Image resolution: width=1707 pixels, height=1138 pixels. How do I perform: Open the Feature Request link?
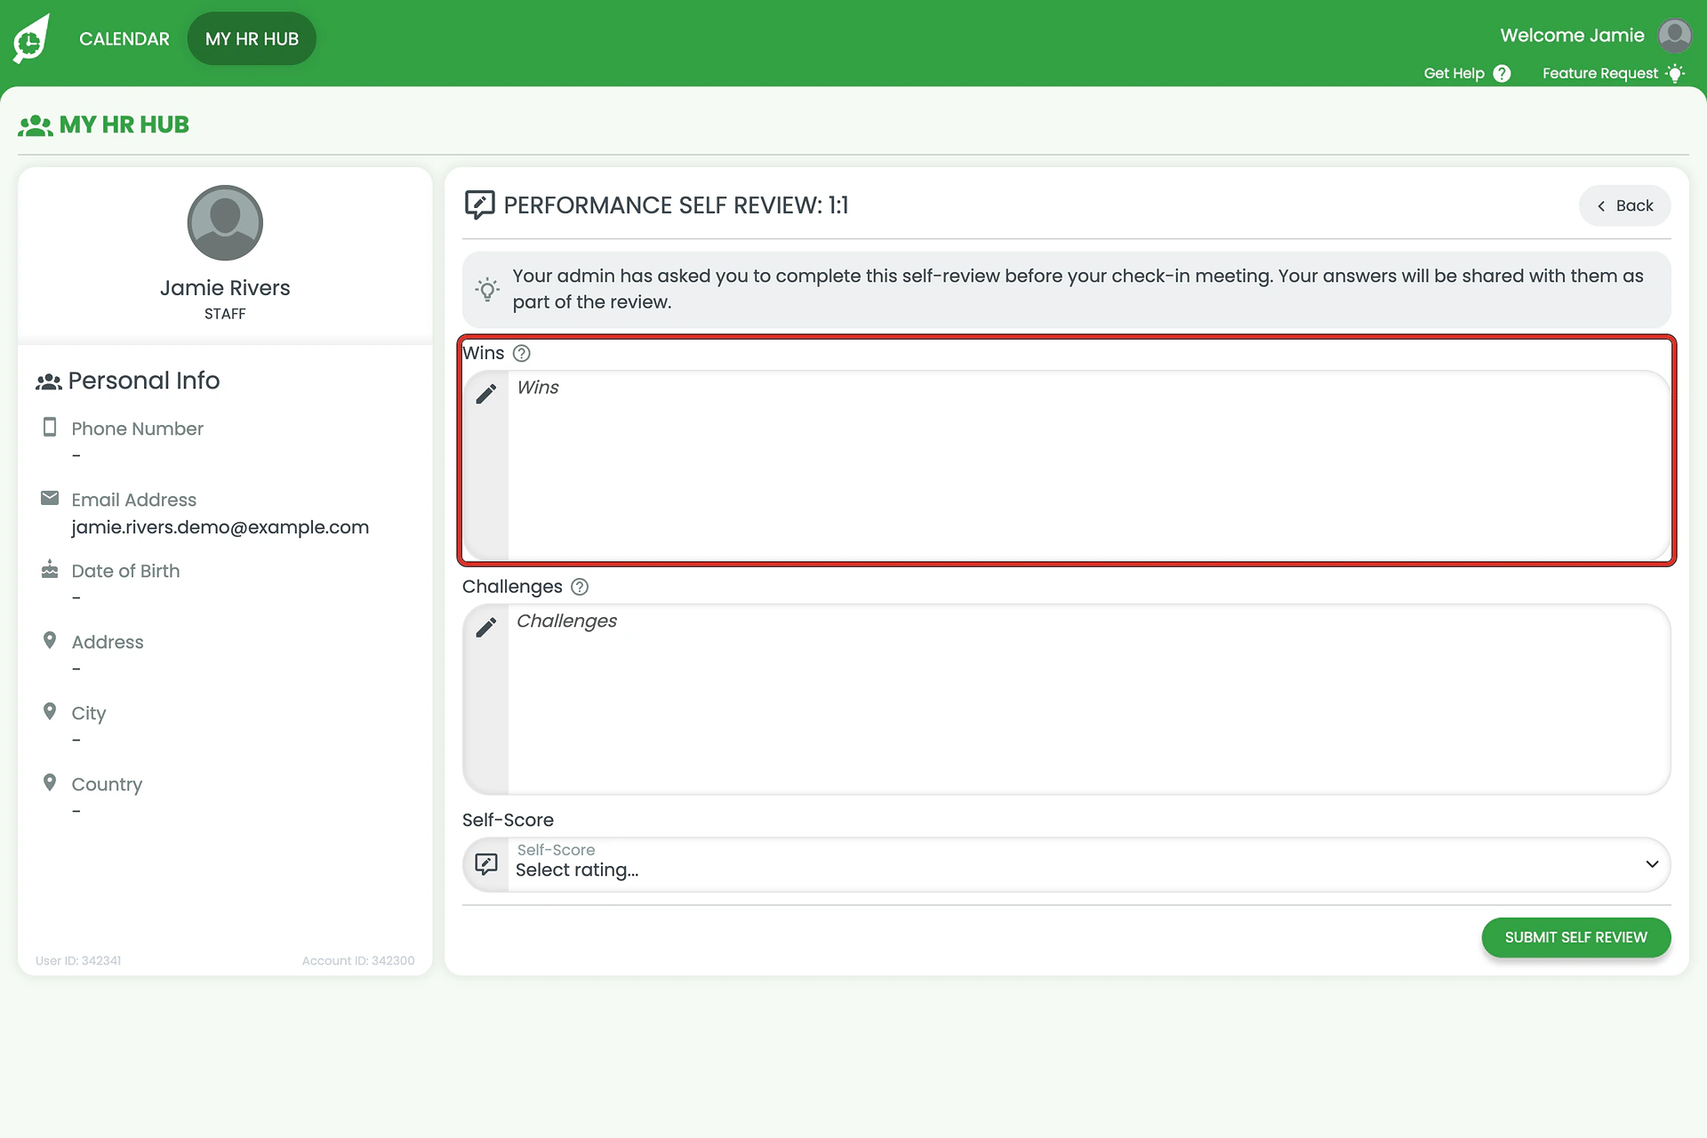[1599, 74]
